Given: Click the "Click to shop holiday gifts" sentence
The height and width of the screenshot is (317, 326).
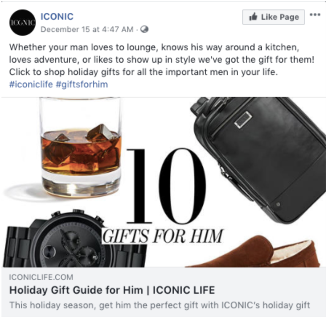Looking at the screenshot, I should [x=143, y=72].
